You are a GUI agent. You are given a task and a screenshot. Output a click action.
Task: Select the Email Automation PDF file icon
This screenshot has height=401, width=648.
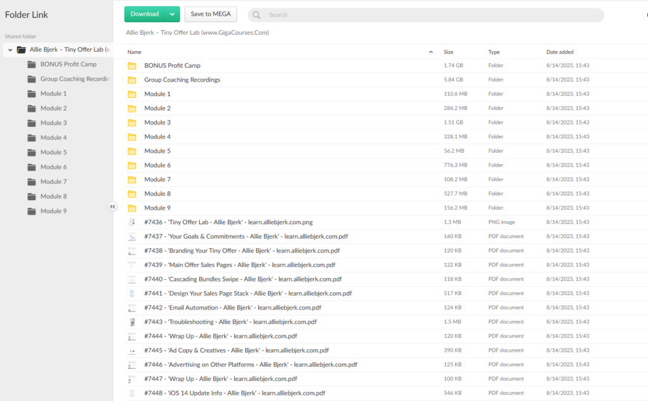click(132, 308)
